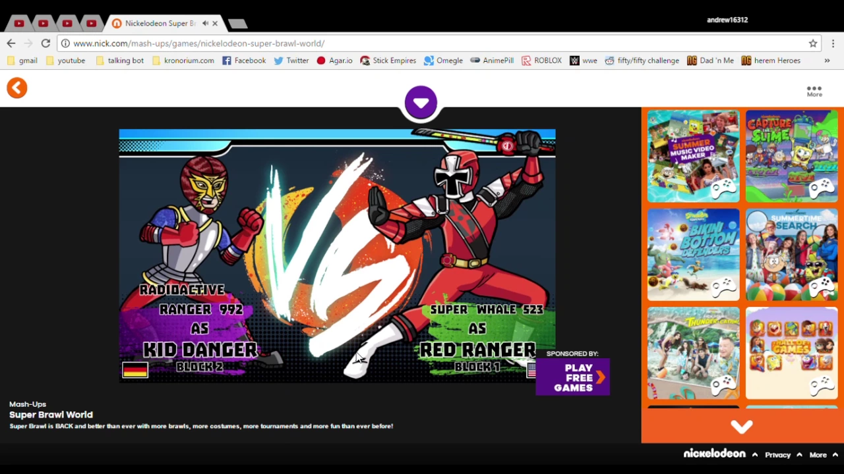Open the talking bot bookmark
Image resolution: width=844 pixels, height=474 pixels.
(120, 61)
